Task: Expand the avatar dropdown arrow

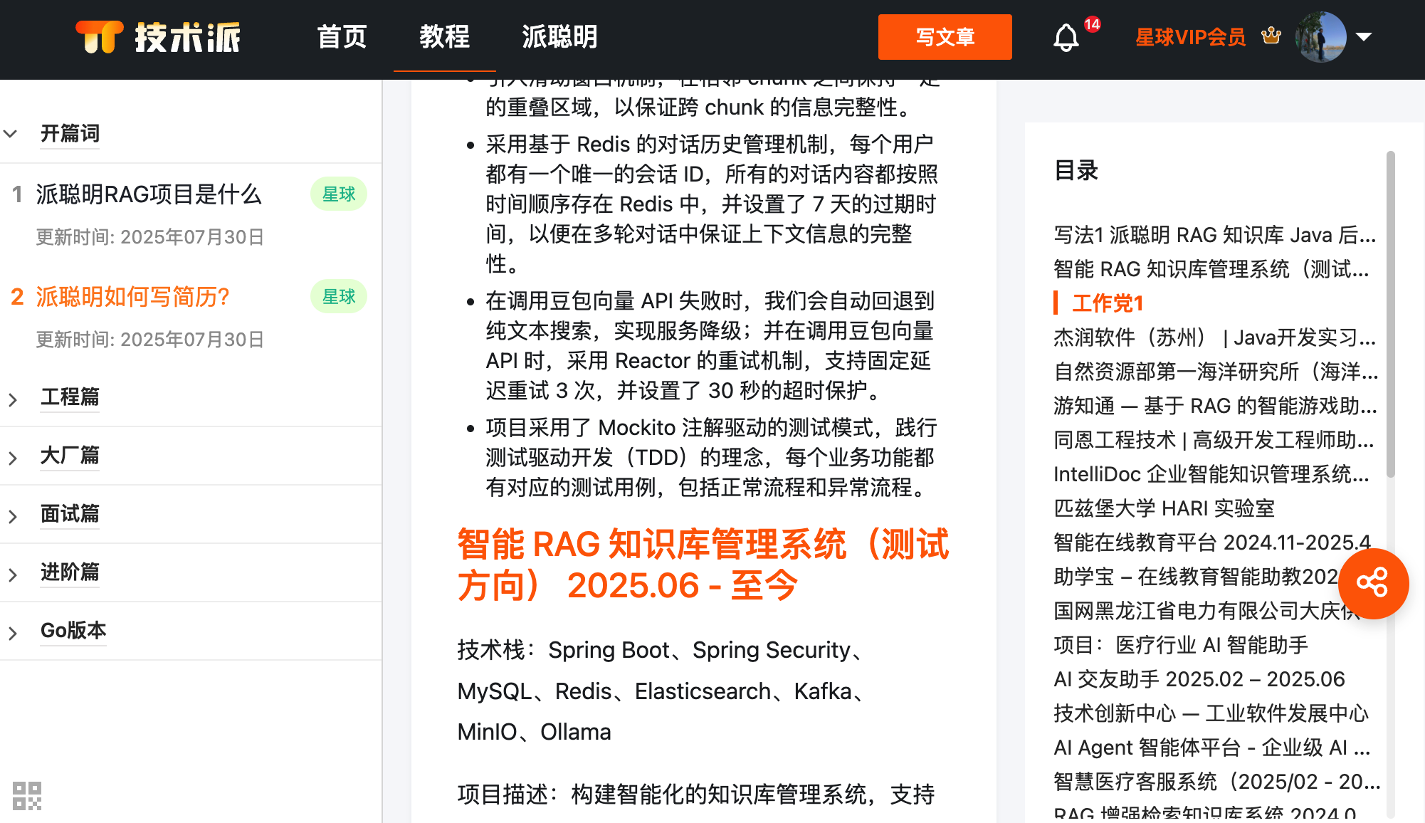Action: point(1364,37)
